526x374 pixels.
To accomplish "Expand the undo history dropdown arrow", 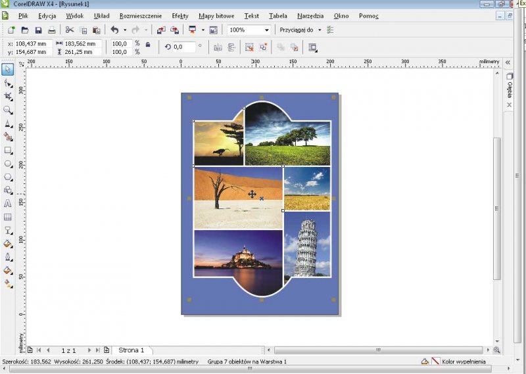I will tap(125, 30).
